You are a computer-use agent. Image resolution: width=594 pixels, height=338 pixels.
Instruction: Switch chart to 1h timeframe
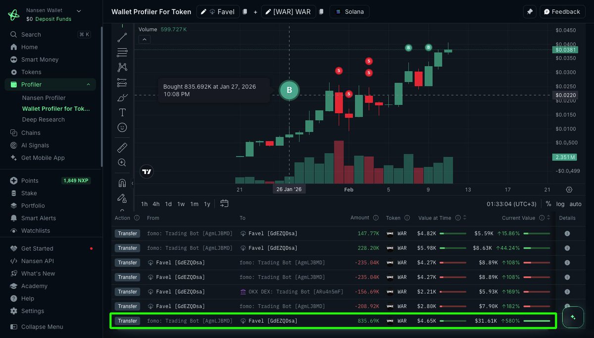tap(144, 204)
